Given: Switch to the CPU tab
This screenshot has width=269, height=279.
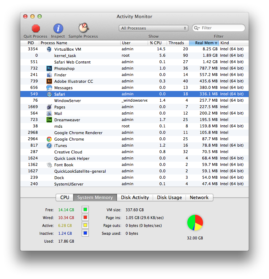Looking at the screenshot, I should (65, 197).
